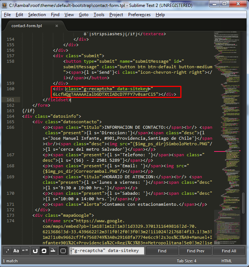Toggle whole word matching option

click(x=25, y=251)
